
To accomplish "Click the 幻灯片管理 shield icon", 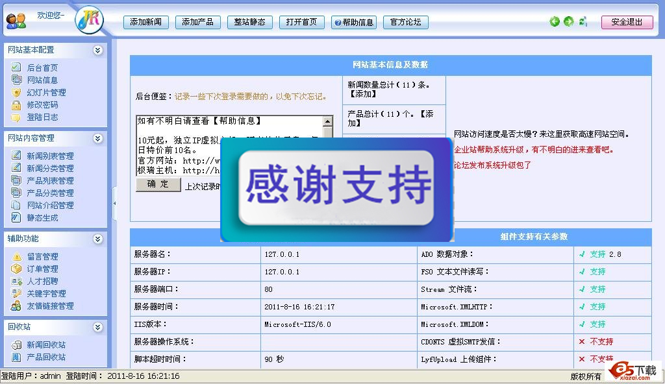I will [x=16, y=92].
